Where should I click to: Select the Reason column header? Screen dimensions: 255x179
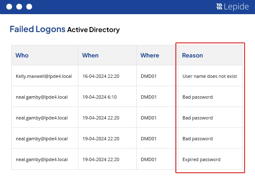coord(192,55)
